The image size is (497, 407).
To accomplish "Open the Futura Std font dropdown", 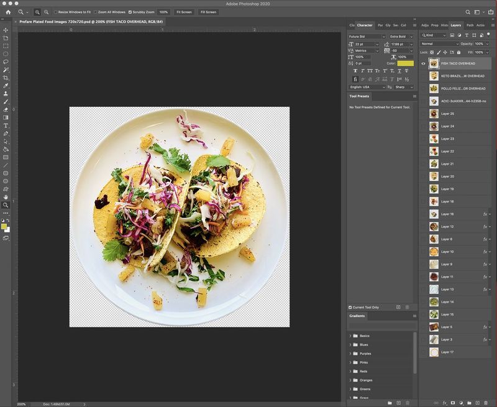I will (367, 37).
